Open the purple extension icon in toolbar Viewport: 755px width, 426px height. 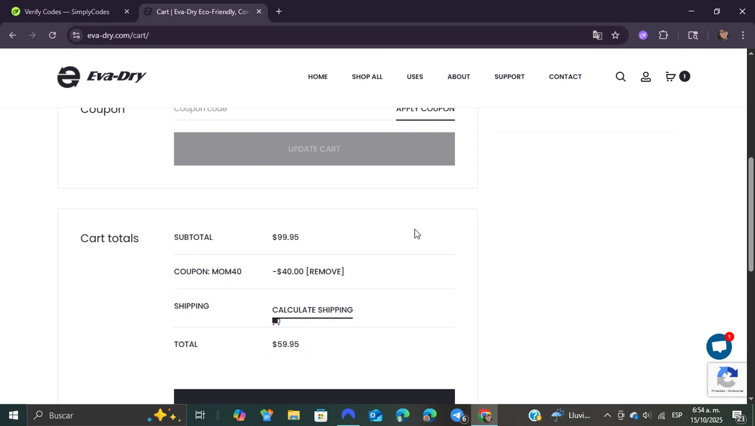[643, 35]
